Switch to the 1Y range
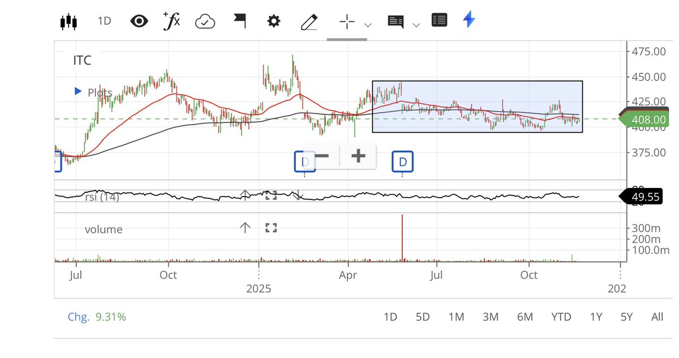Screen dimensions: 679x358 tap(596, 317)
